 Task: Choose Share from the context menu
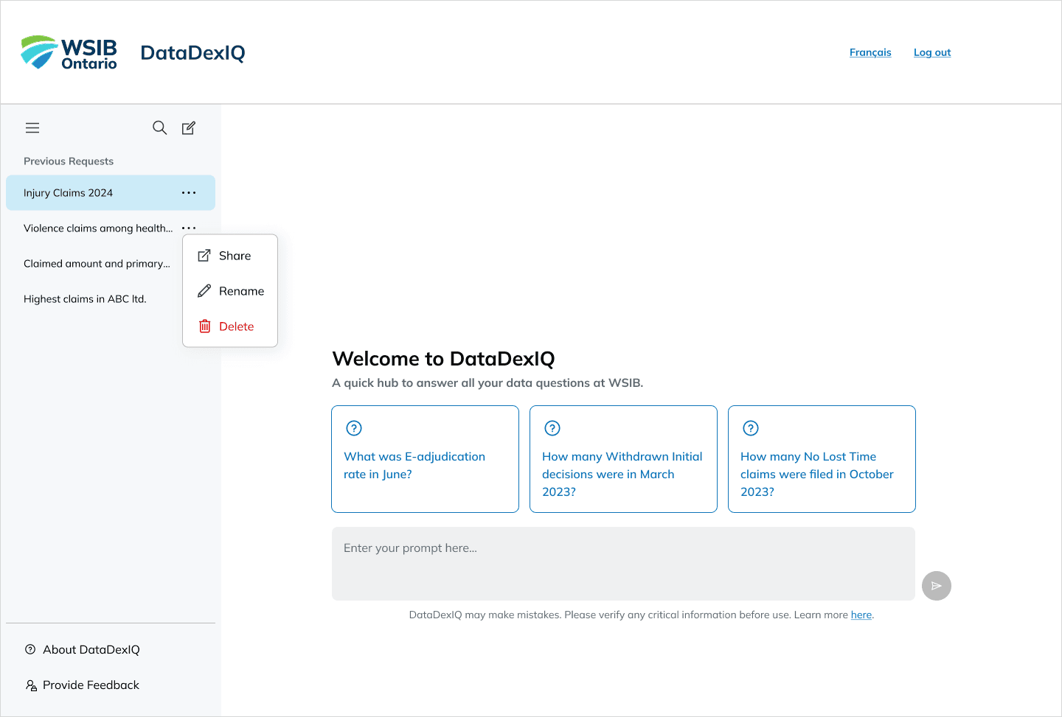[230, 256]
